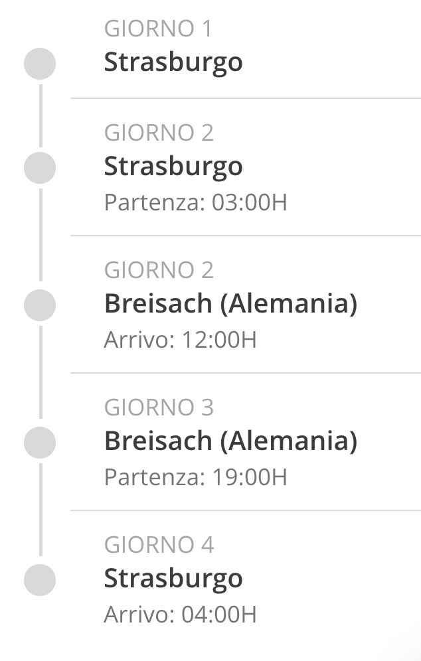Image resolution: width=421 pixels, height=661 pixels.
Task: Click the Giorno 4 Strasburgo timeline dot
Action: [40, 580]
